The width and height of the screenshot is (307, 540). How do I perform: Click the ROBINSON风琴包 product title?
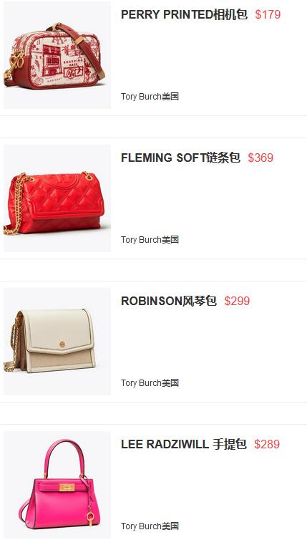pos(169,301)
